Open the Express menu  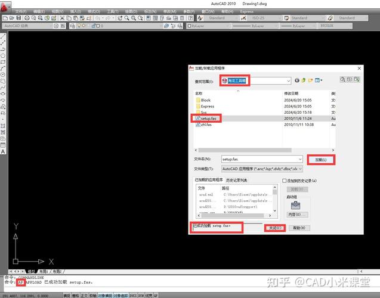[247, 11]
